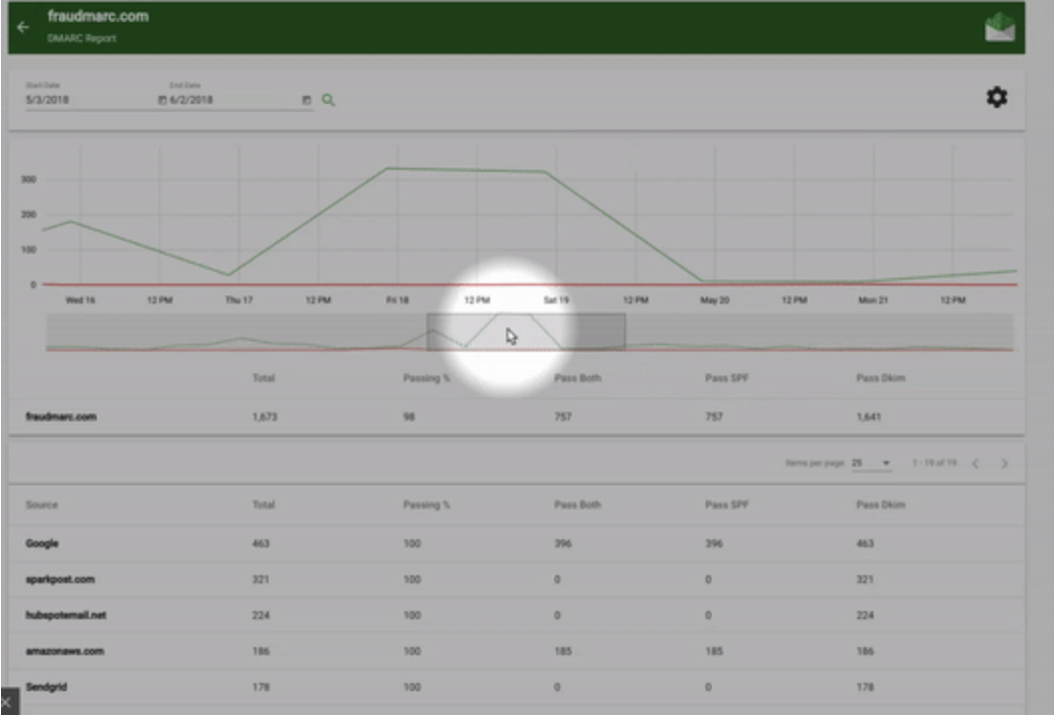Select the hubspotemail.net source row

click(65, 615)
